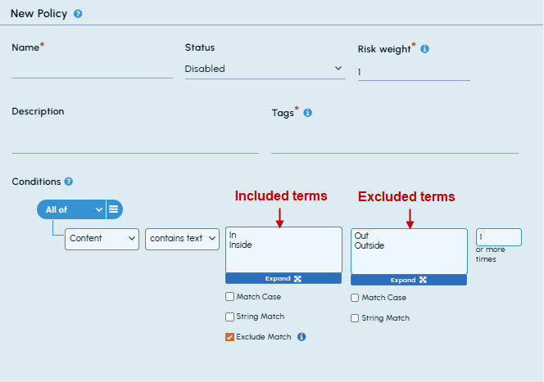
Task: Open the contains text operator dropdown
Action: (x=182, y=239)
